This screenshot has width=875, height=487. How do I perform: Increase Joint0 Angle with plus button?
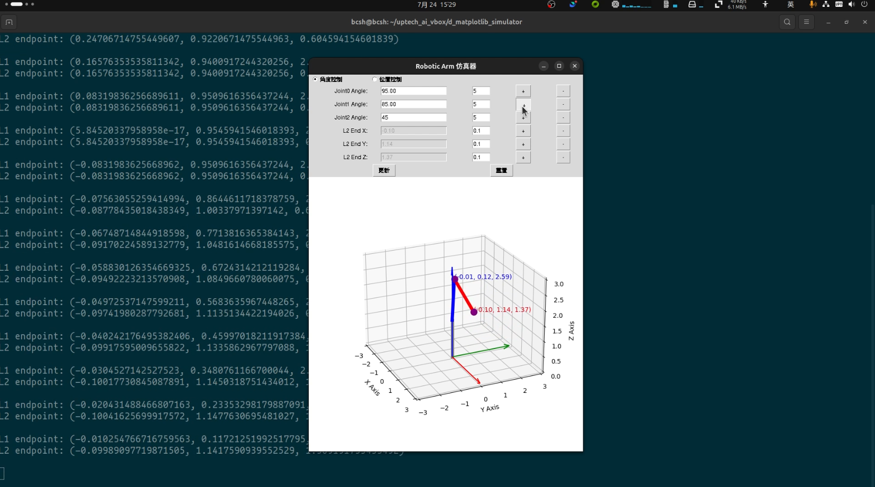click(523, 91)
